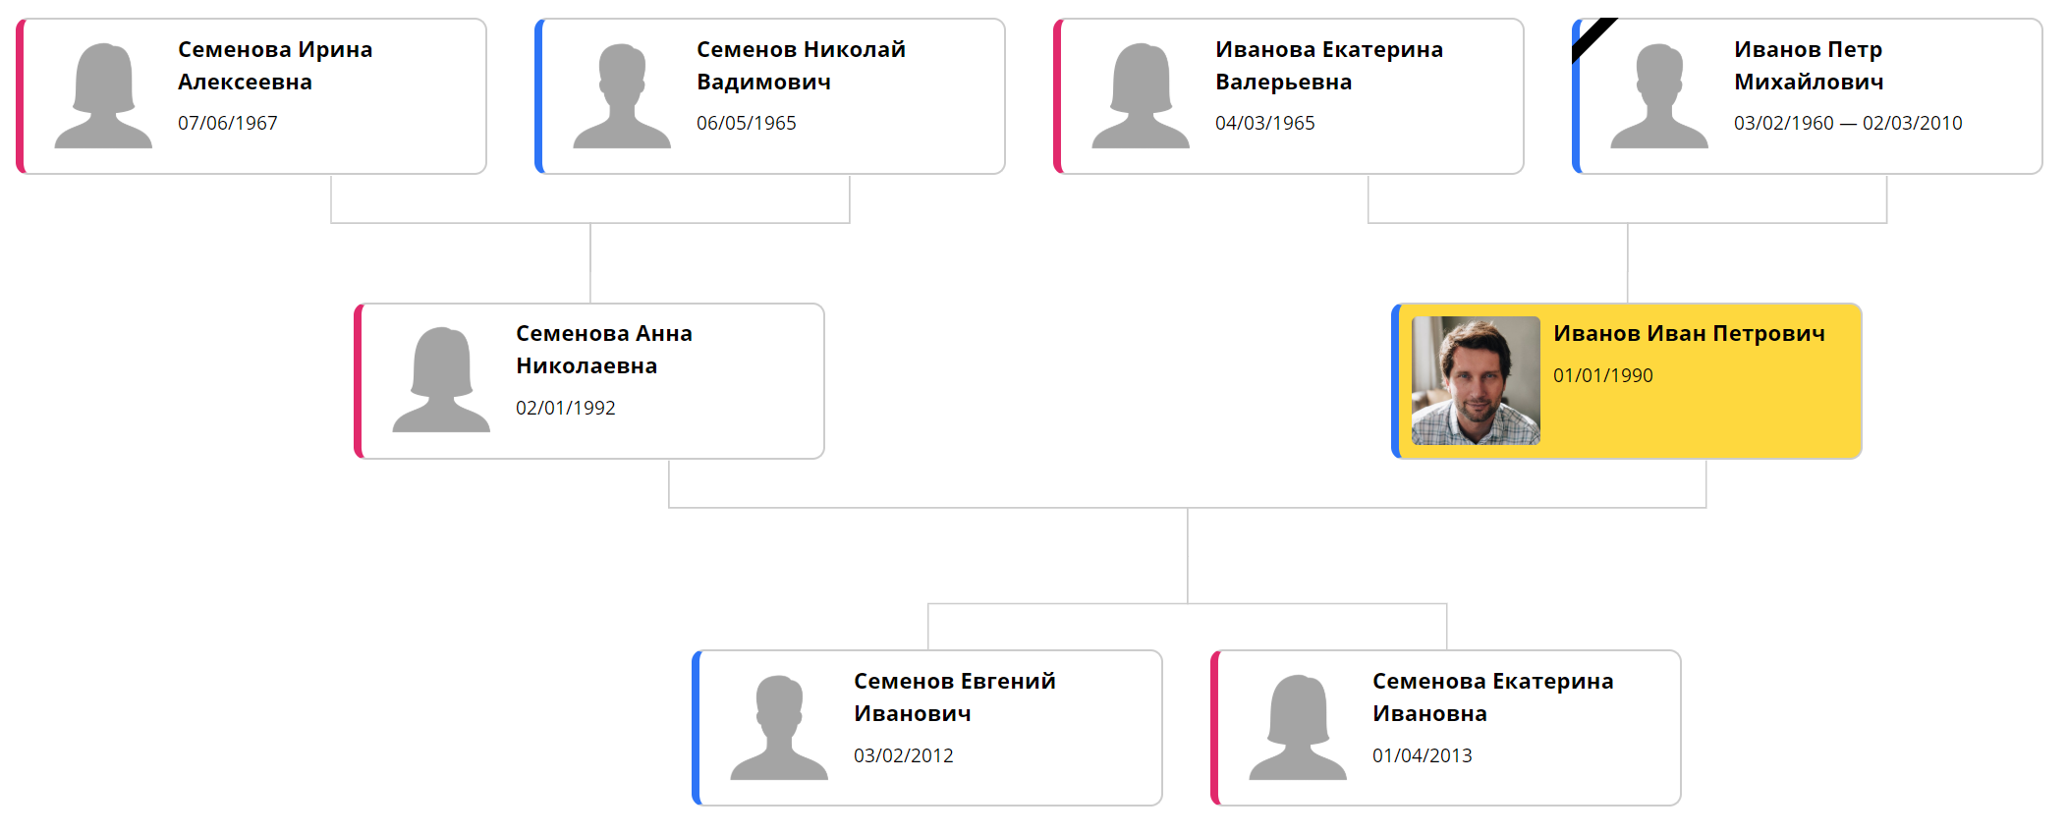Click the avatar icon of Иванов Петр Михайлович
Image resolution: width=2067 pixels, height=835 pixels.
1659,95
